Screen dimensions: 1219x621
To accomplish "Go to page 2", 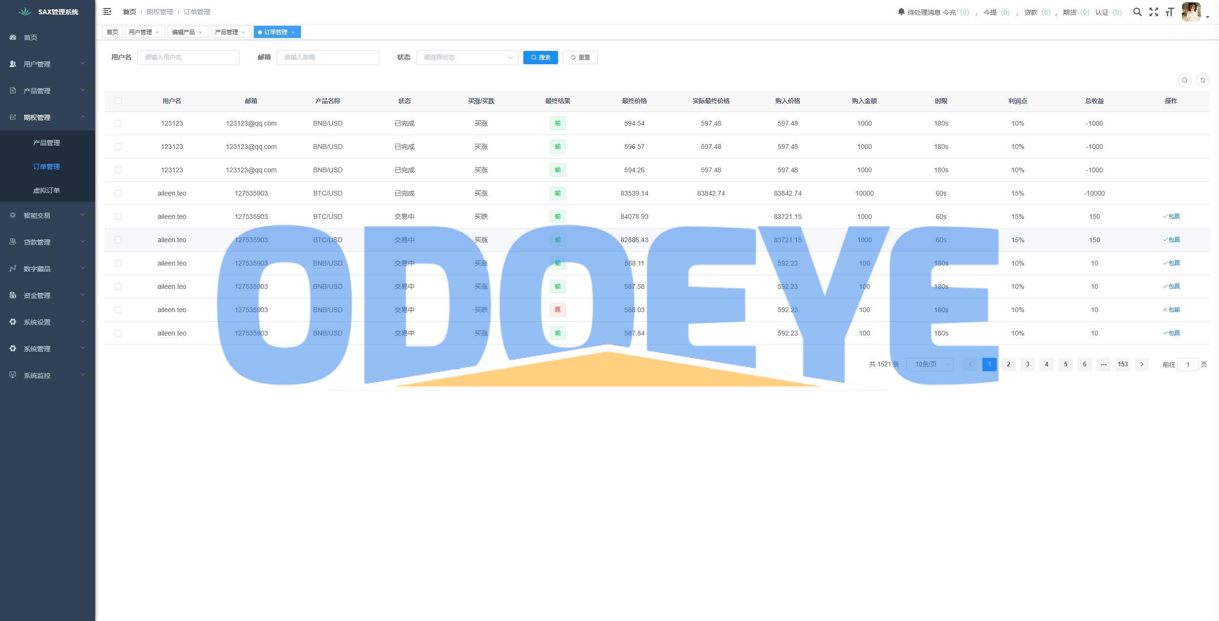I will pyautogui.click(x=1008, y=365).
